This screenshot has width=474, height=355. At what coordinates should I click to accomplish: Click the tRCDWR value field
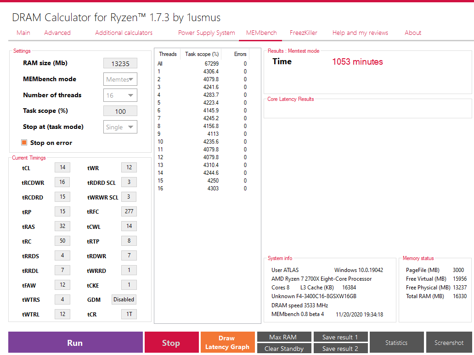click(x=62, y=182)
